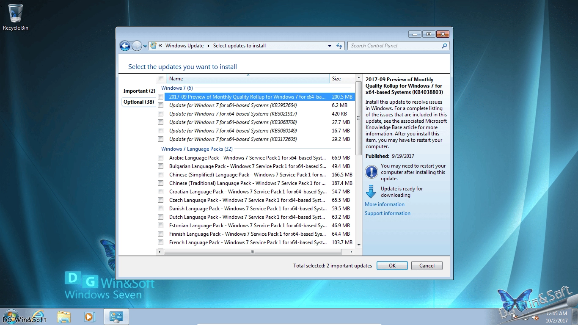Open recent pages dropdown beside Forward
Viewport: 578px width, 325px height.
pos(146,46)
